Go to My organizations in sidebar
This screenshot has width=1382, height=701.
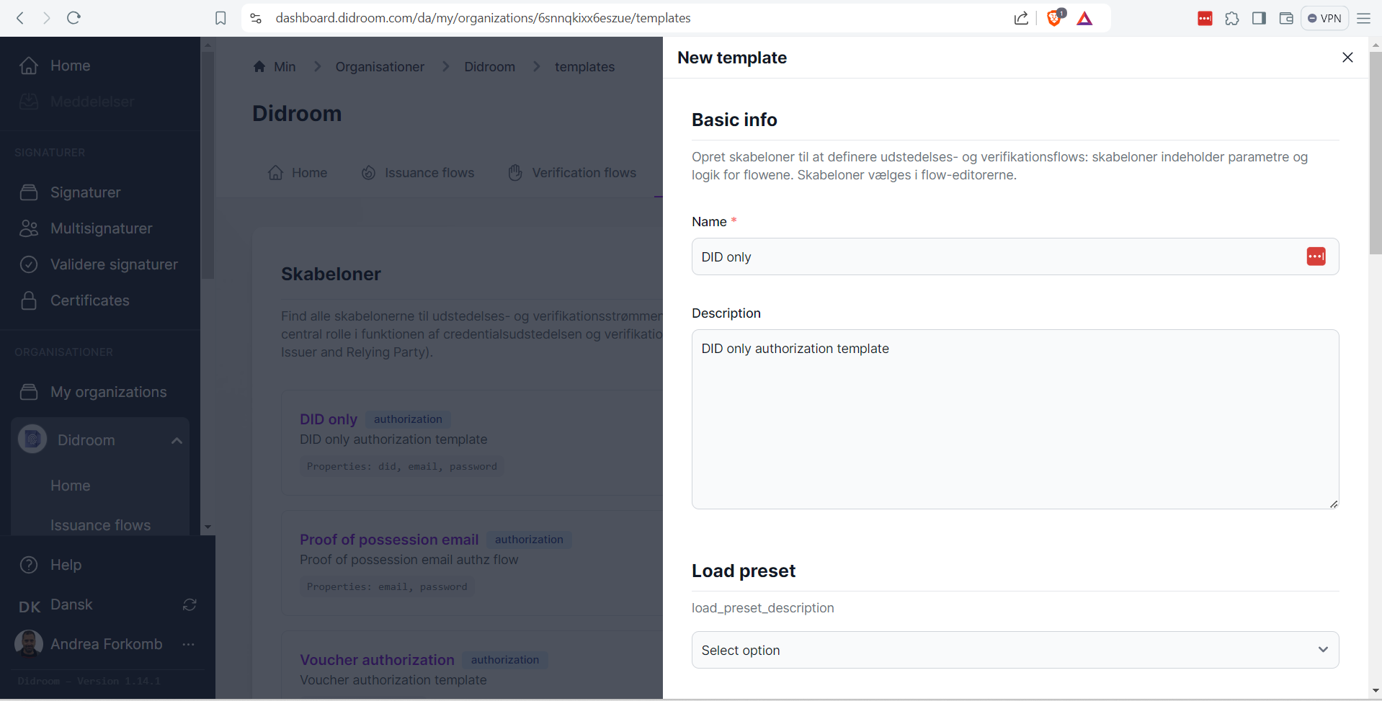click(x=108, y=392)
